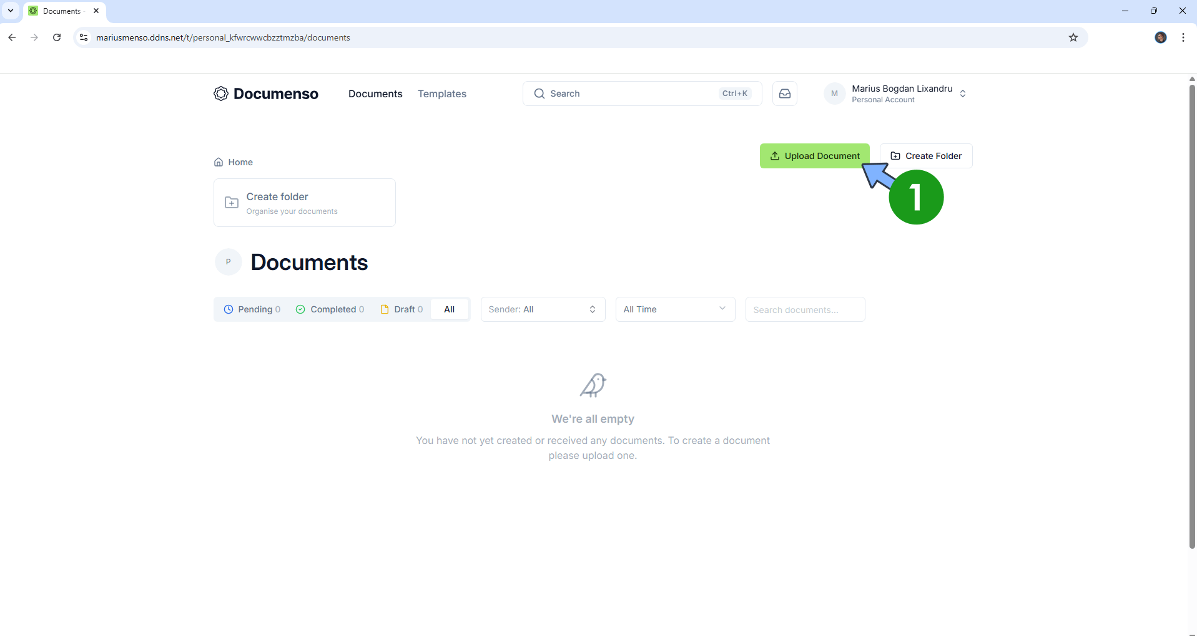Open the Sender: All dropdown
Screen dimensions: 1197x636
point(543,309)
